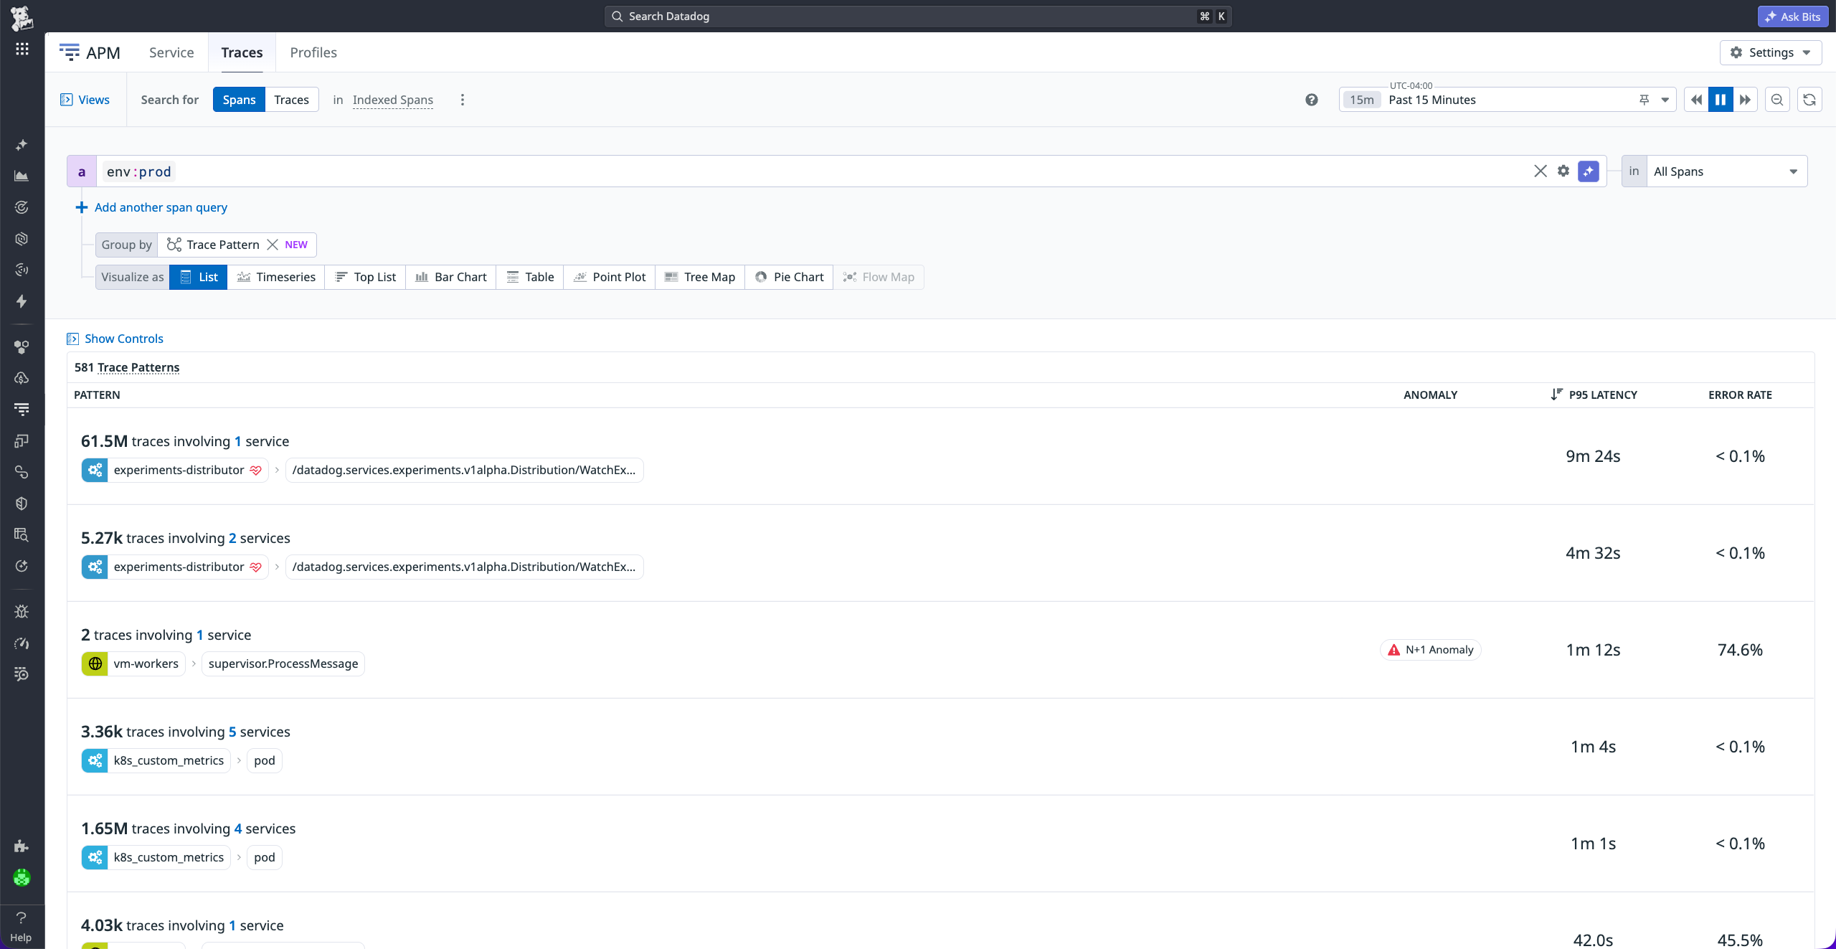Click the link chain sidebar icon

pyautogui.click(x=22, y=472)
